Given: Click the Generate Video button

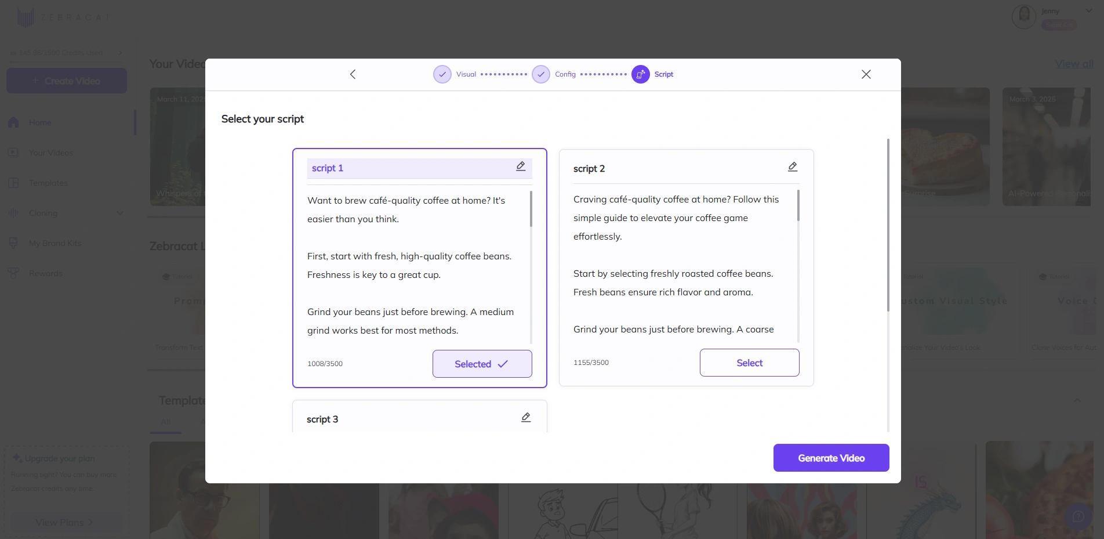Looking at the screenshot, I should pyautogui.click(x=831, y=458).
